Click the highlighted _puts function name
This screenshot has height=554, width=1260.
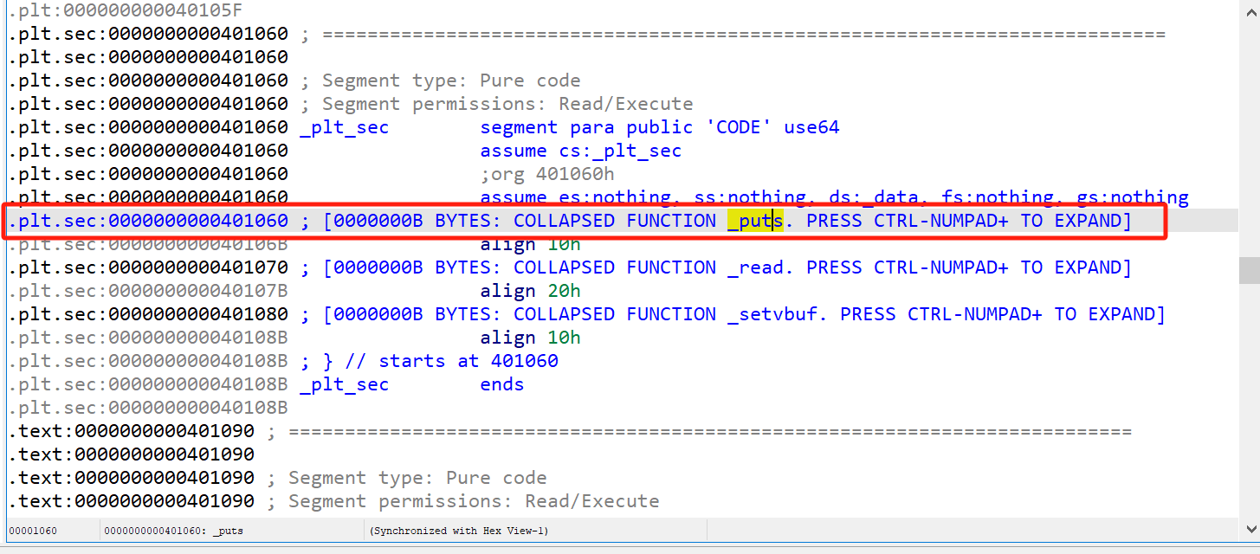pyautogui.click(x=754, y=222)
